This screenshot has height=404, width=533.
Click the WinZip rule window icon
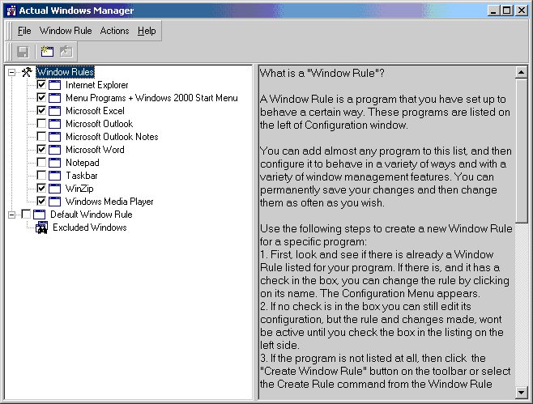(55, 189)
